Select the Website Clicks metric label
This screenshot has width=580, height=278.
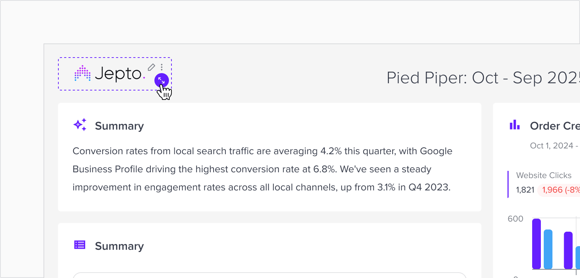[x=544, y=175]
